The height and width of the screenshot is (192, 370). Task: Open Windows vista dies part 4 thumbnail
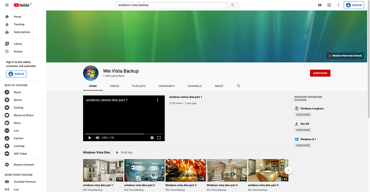tap(227, 170)
